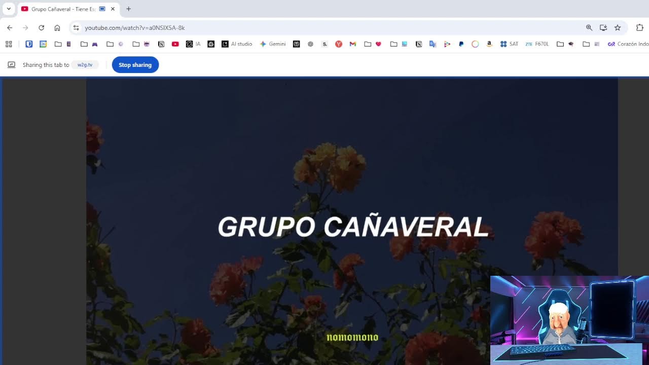Expand the bookmark folder with picture icon
The width and height of the screenshot is (649, 365).
pos(399,44)
